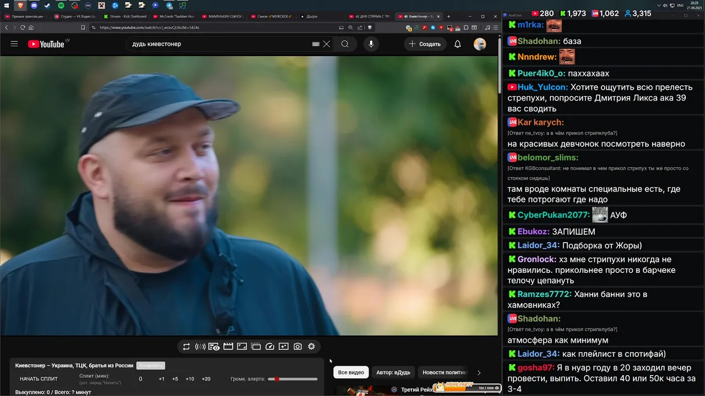Add +10 minutes to split
Image resolution: width=705 pixels, height=396 pixels.
(189, 379)
